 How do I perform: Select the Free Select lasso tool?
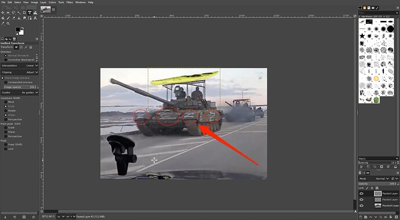(x=13, y=13)
